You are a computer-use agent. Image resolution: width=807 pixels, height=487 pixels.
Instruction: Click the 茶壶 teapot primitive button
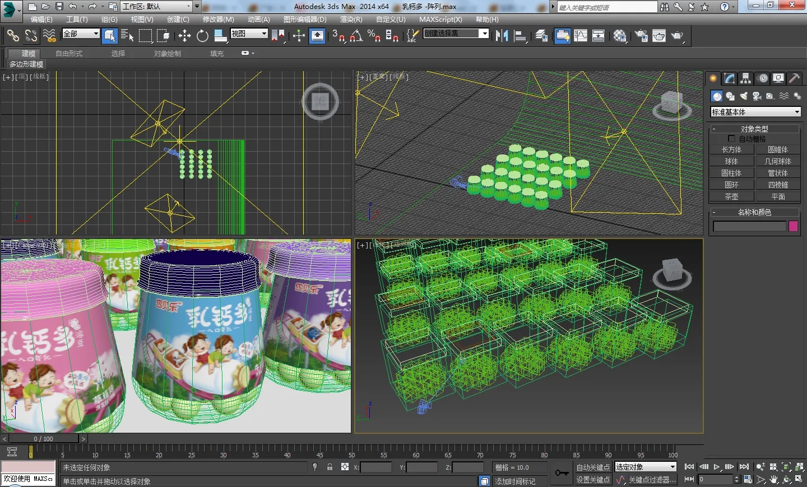coord(731,196)
